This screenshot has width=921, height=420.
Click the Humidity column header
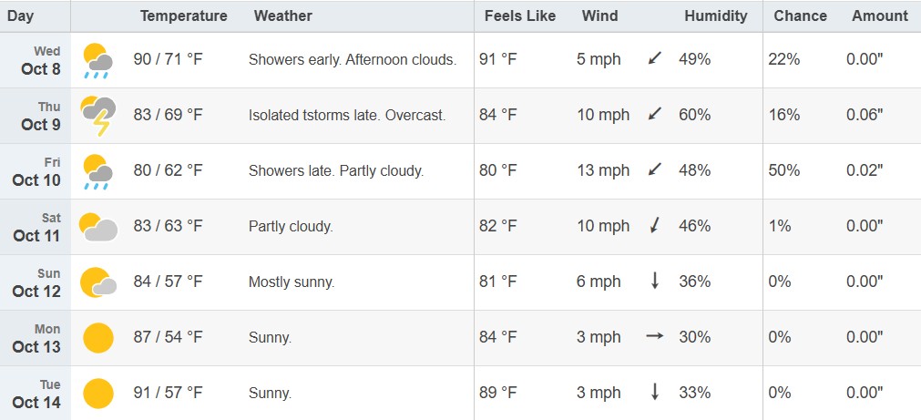coord(716,15)
